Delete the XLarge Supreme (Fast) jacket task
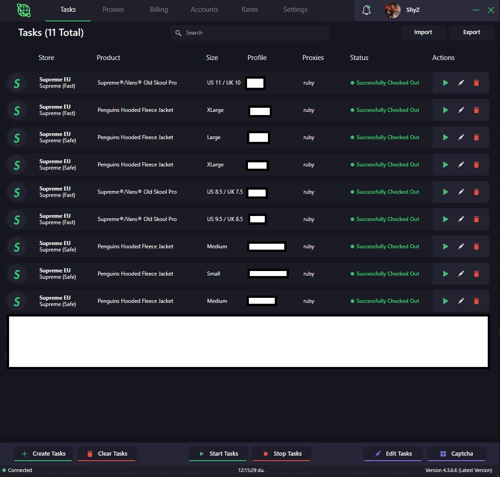The width and height of the screenshot is (500, 477). click(x=476, y=110)
